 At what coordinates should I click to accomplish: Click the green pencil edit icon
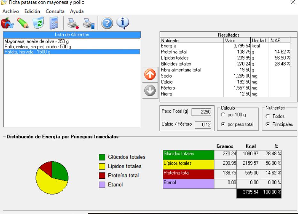[23, 23]
